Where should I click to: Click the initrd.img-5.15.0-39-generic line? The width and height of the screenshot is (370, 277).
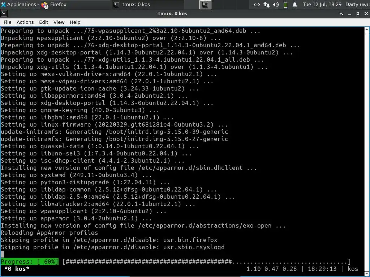[x=114, y=132]
